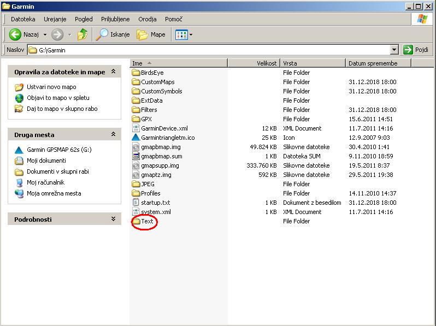The image size is (436, 326).
Task: Open the view mode dropdown arrow
Action: 191,35
